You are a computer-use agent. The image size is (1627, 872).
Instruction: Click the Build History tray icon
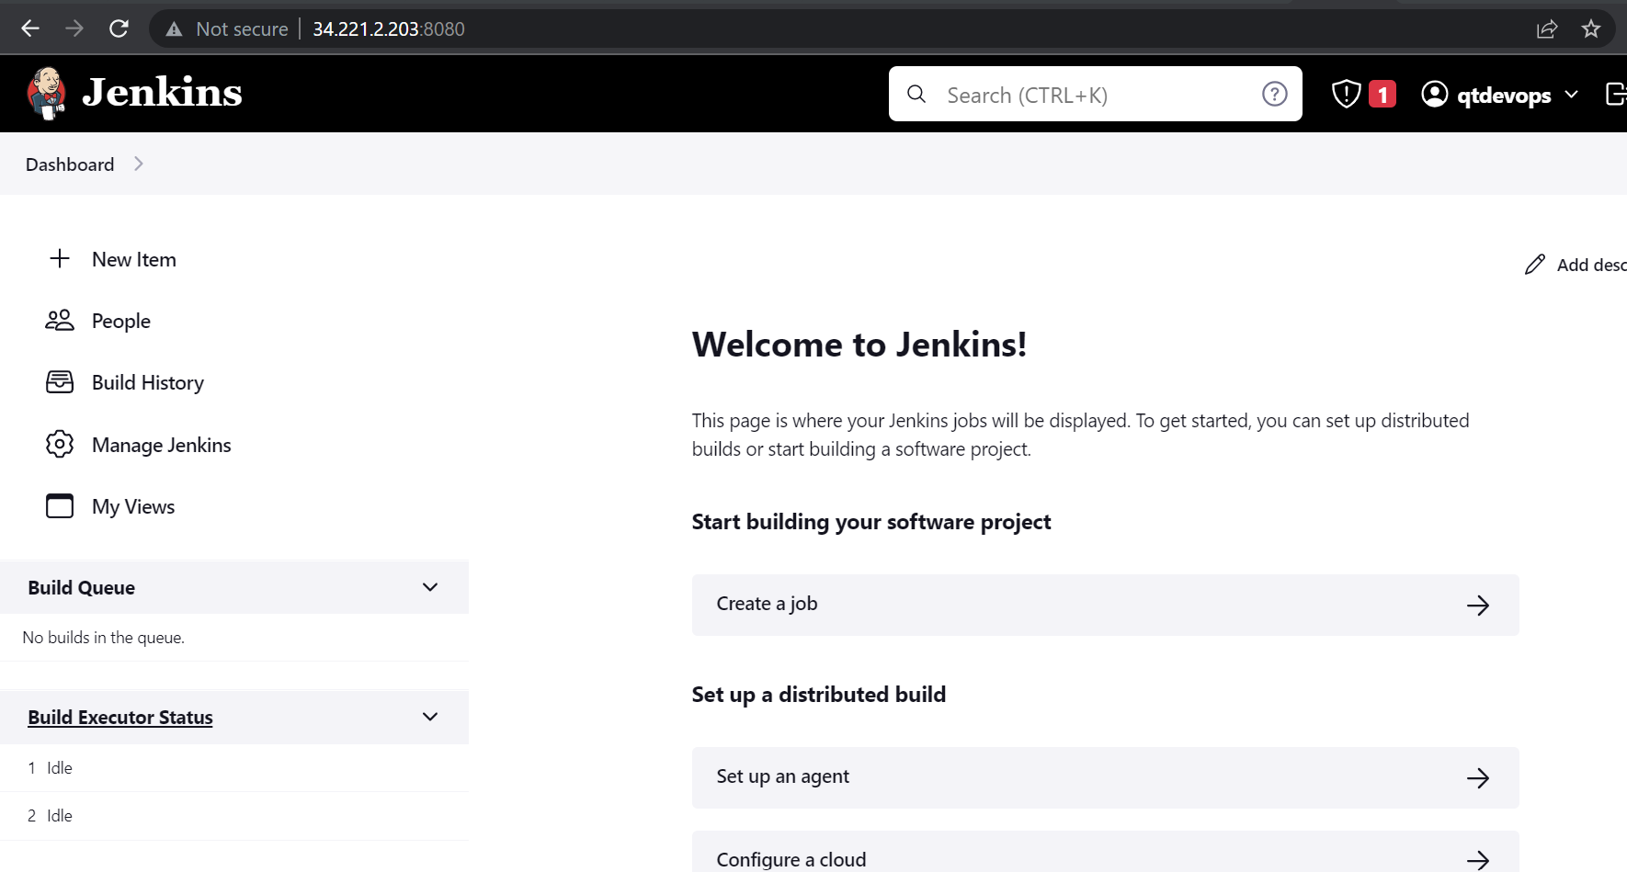pyautogui.click(x=60, y=382)
